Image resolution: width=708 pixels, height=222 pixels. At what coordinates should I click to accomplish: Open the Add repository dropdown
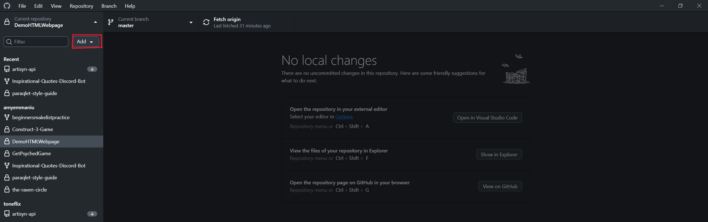click(x=86, y=42)
